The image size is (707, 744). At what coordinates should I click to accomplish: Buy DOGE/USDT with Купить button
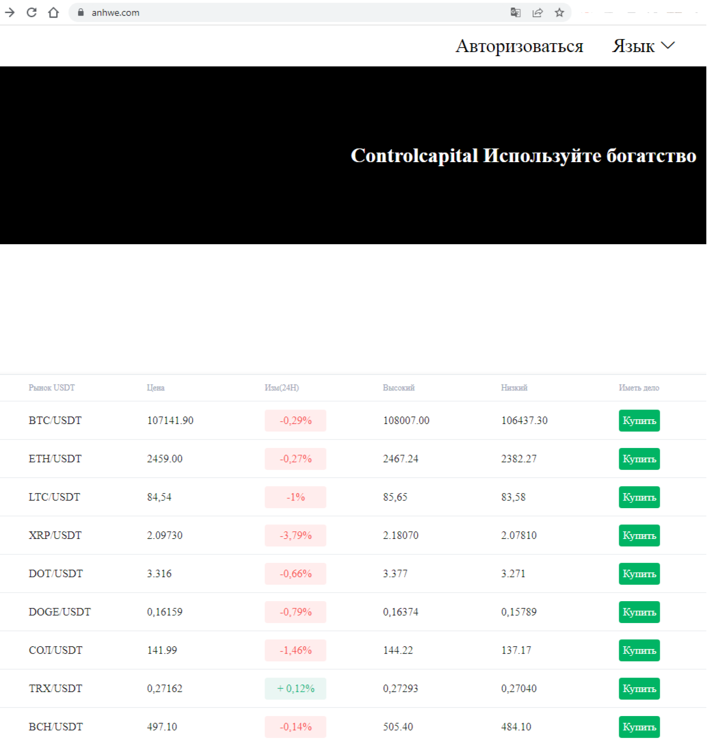[x=639, y=612]
